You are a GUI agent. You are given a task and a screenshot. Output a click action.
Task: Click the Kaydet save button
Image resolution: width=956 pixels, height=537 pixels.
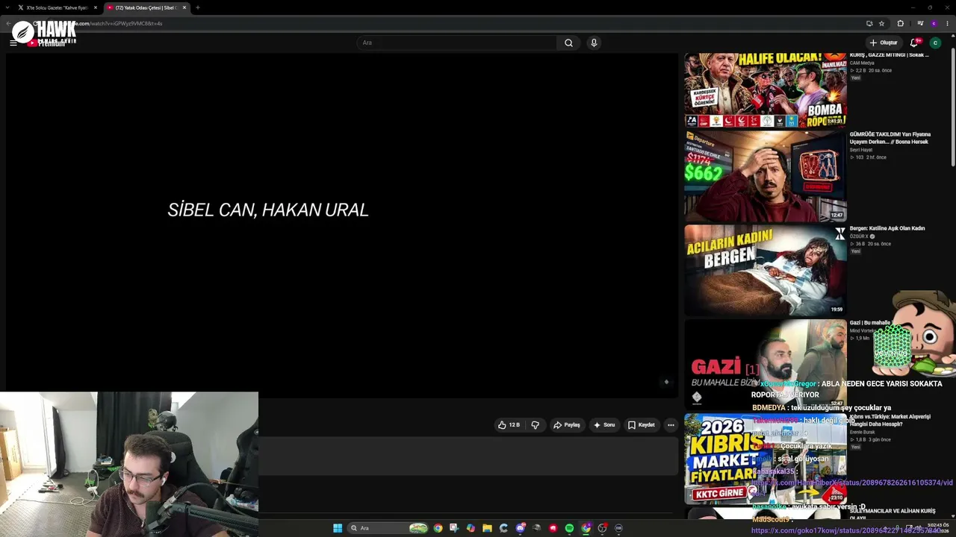(x=642, y=425)
